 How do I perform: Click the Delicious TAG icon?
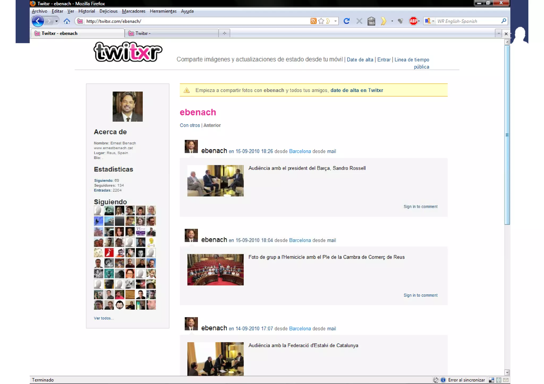point(371,21)
